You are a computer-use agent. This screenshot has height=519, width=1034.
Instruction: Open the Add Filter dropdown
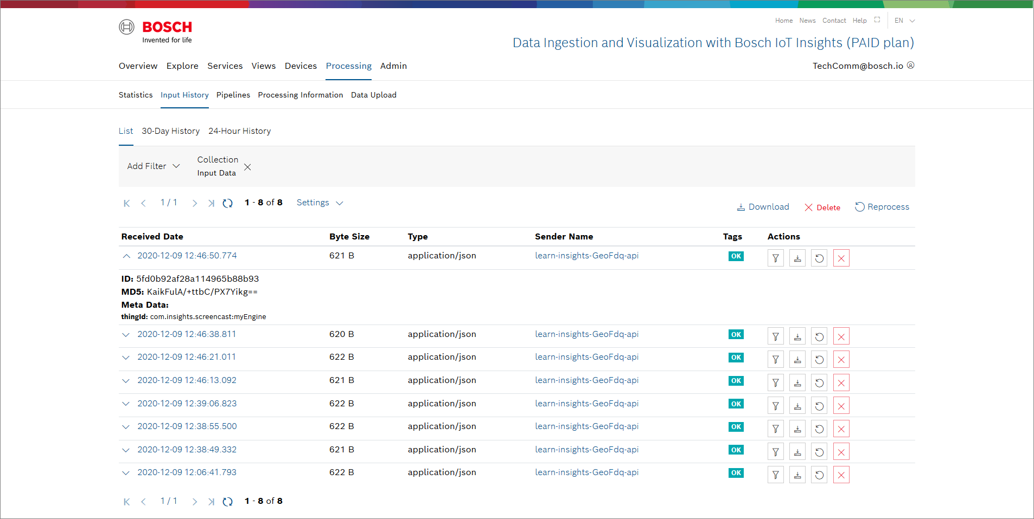tap(153, 166)
